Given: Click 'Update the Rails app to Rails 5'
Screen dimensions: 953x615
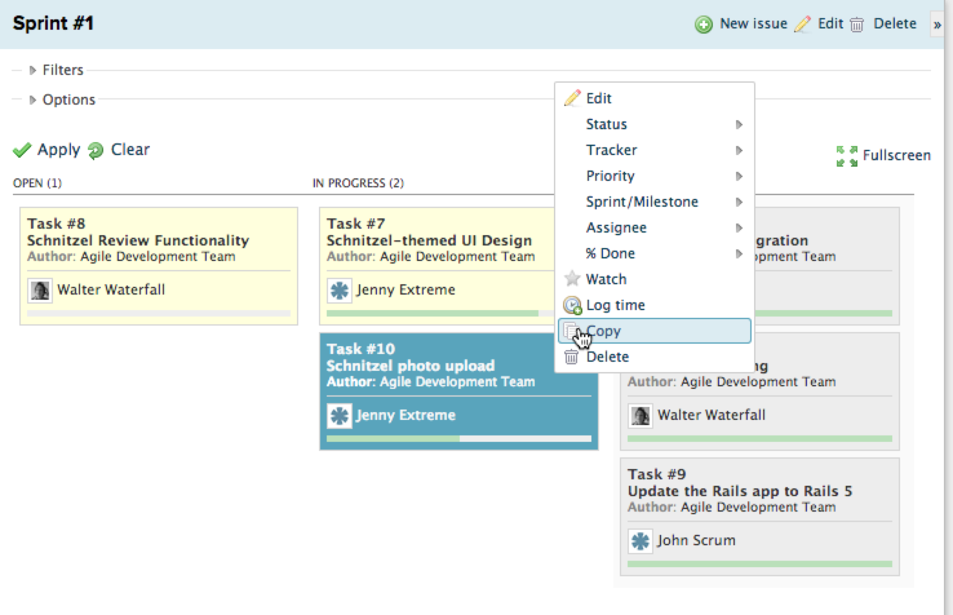Looking at the screenshot, I should [x=740, y=491].
